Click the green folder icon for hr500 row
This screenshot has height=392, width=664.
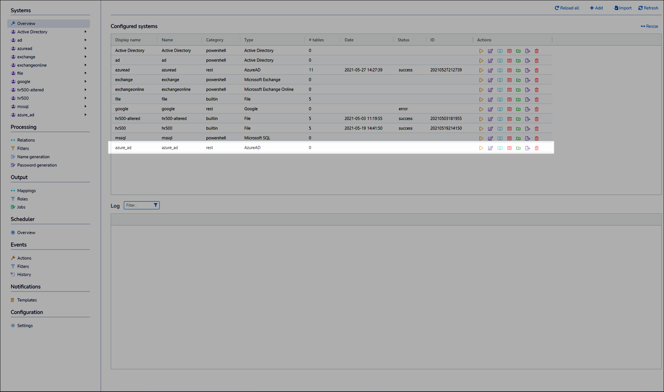(x=518, y=129)
